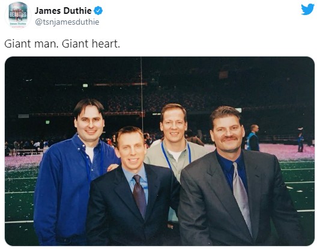Image resolution: width=320 pixels, height=249 pixels.
Task: Click the purple tie in the photo
Action: point(140,195)
